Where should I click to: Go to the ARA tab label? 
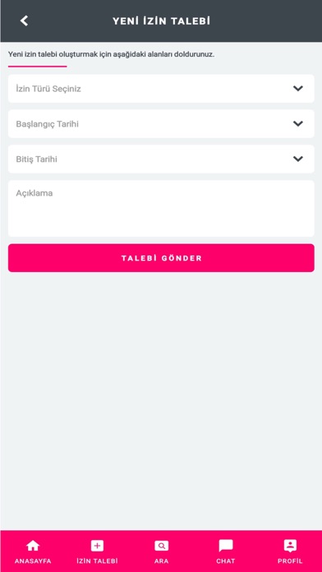pos(161,561)
